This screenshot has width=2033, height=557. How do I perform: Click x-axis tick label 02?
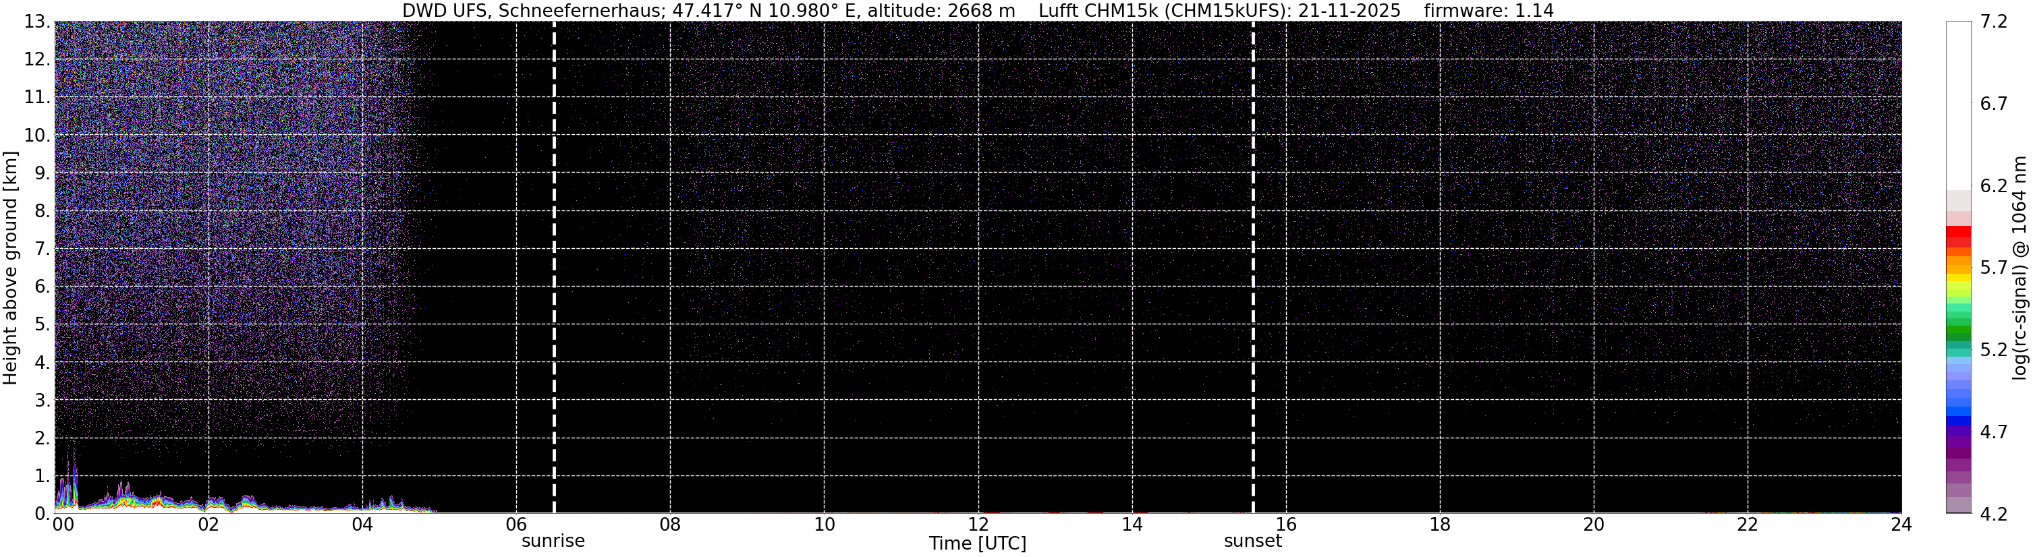208,525
